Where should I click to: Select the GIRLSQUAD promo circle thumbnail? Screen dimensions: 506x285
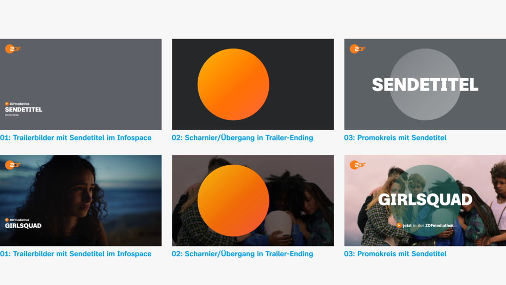click(x=425, y=200)
